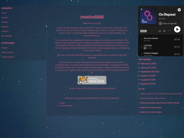The width and height of the screenshot is (184, 138).
Task: Open the essays media page
Action: pos(4,48)
